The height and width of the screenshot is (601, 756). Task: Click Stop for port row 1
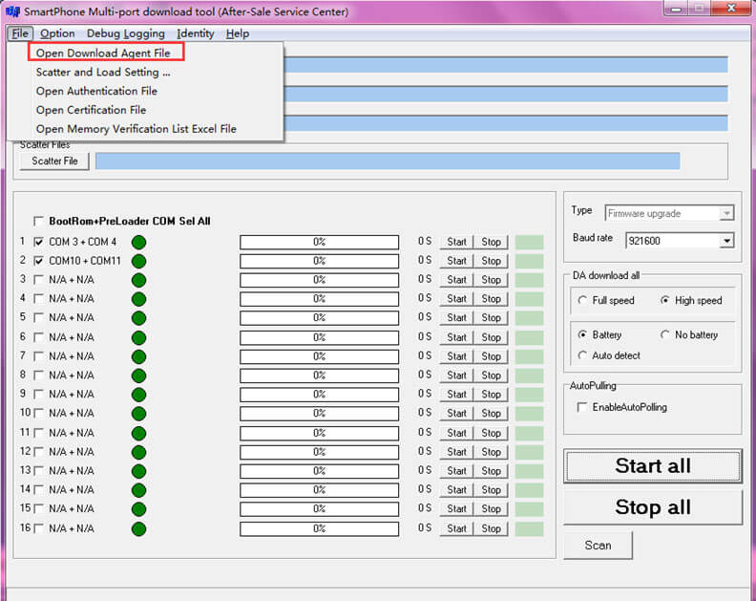tap(491, 242)
